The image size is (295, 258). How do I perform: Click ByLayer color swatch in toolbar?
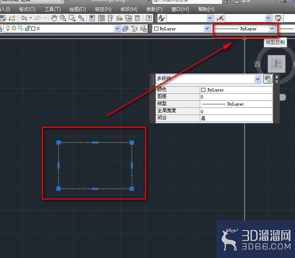tap(156, 29)
